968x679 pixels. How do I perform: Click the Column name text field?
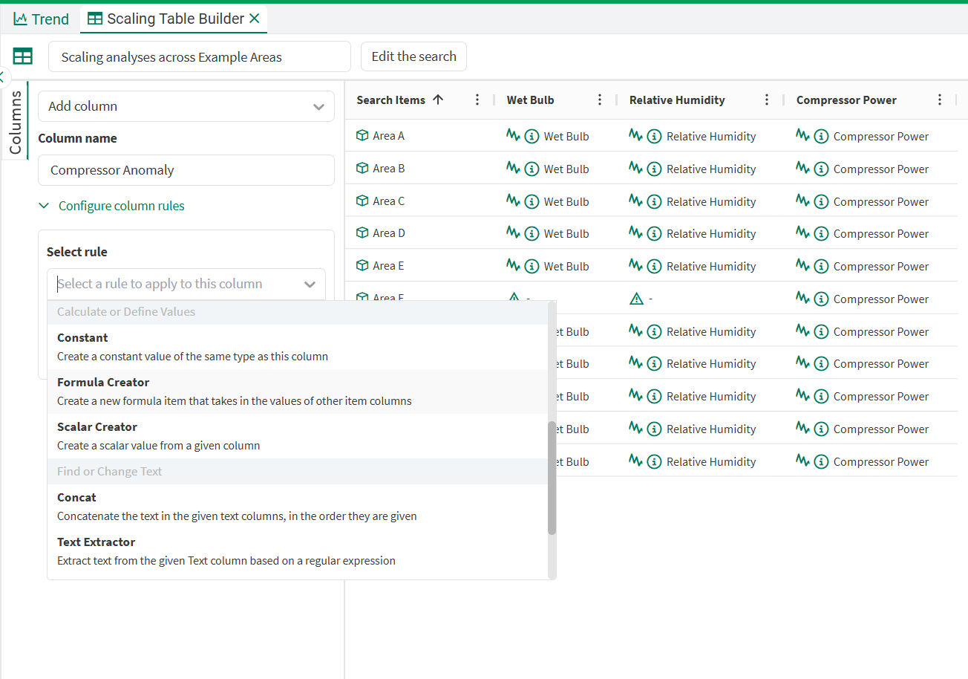(186, 170)
